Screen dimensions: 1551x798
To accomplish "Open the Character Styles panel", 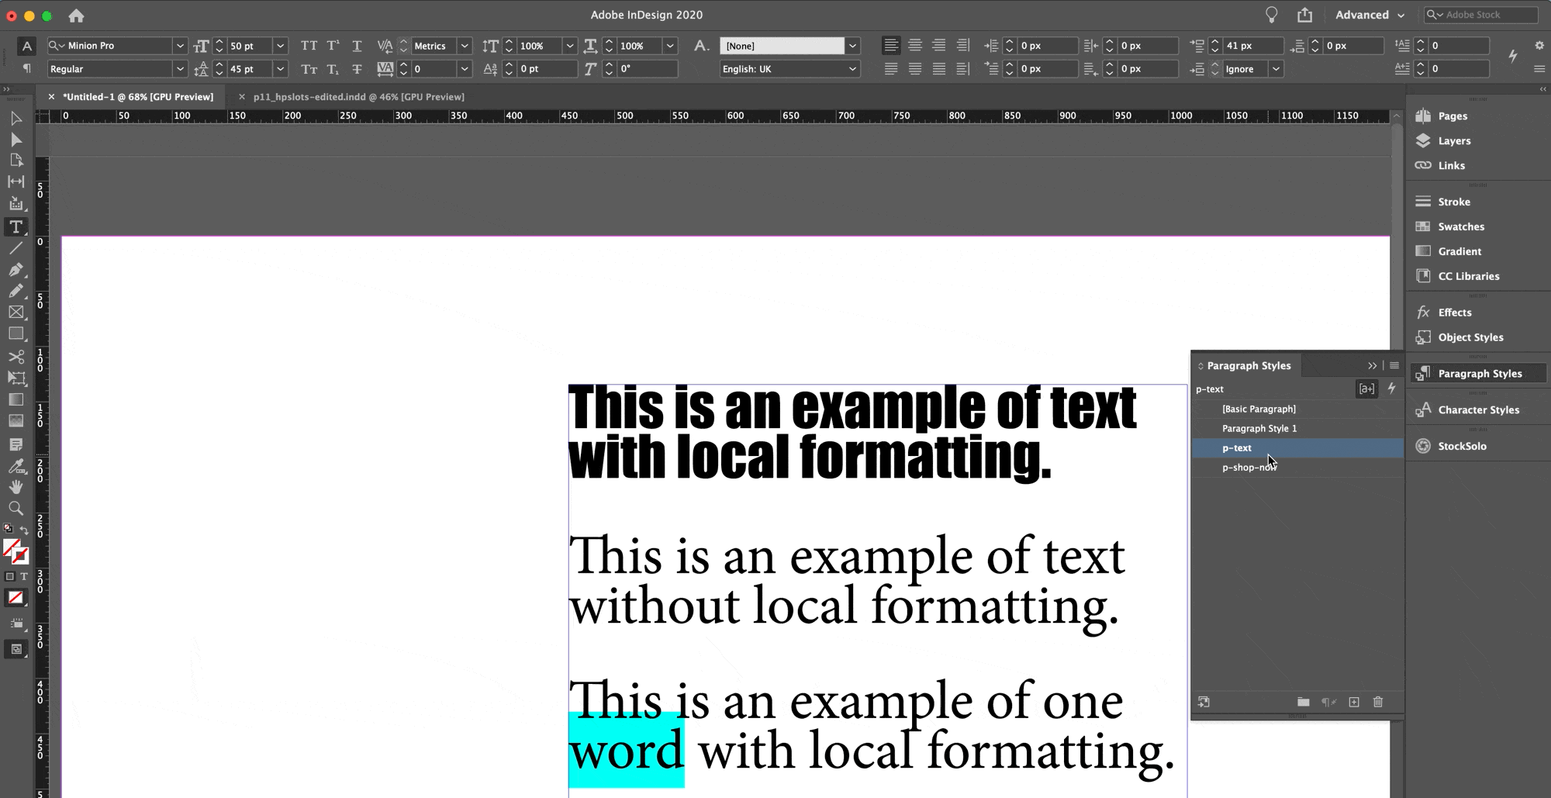I will click(x=1478, y=410).
